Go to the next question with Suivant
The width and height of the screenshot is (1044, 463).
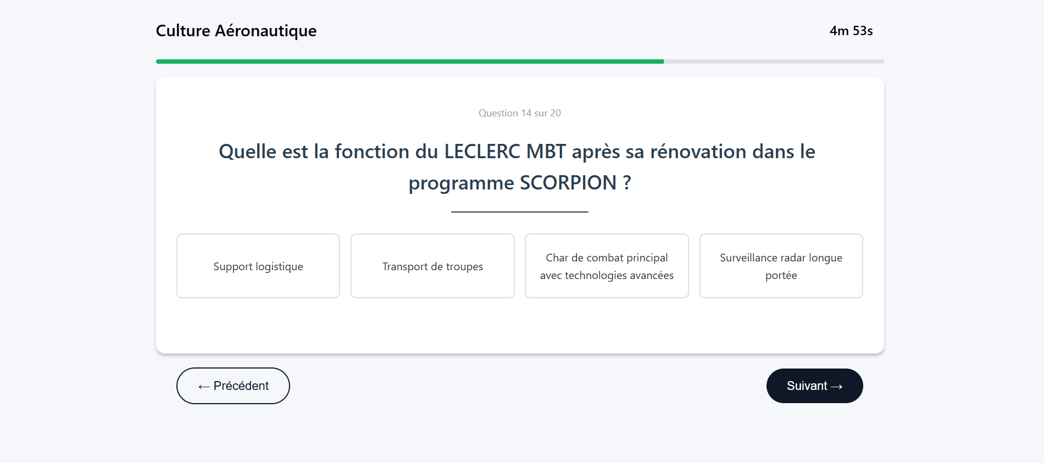pos(814,386)
